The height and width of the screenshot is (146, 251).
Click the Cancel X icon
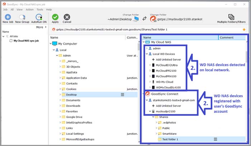[67, 17]
